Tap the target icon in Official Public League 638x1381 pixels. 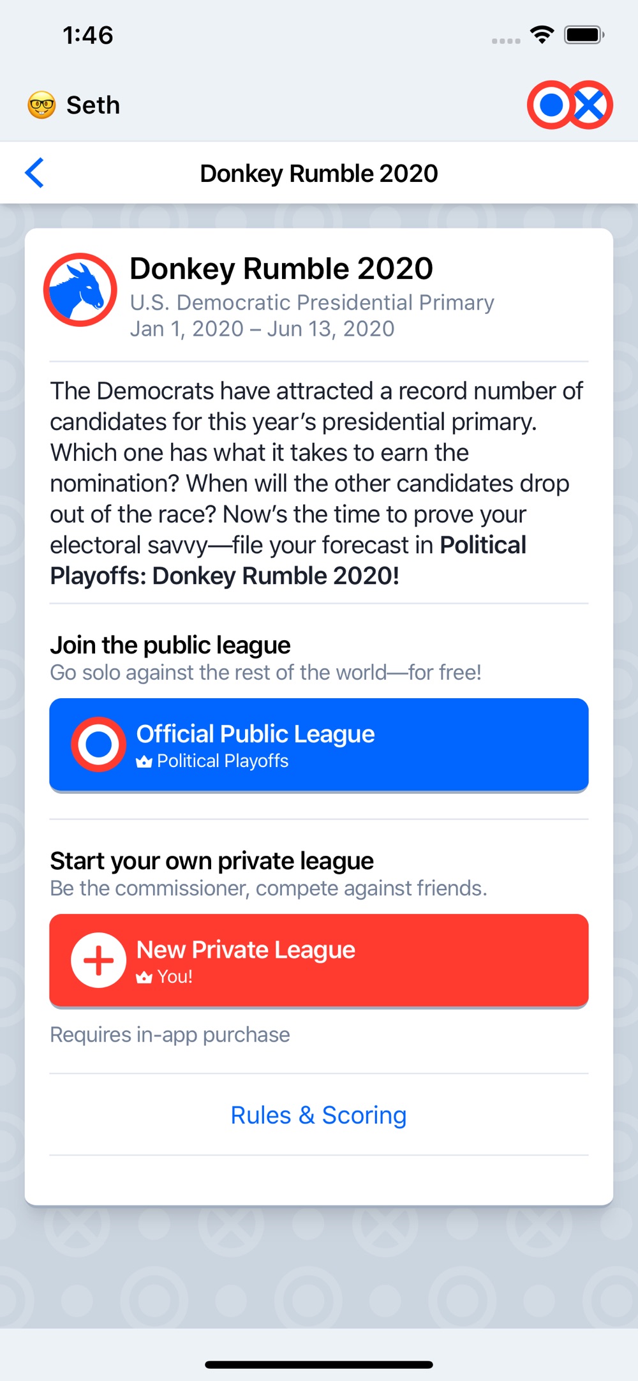(98, 744)
